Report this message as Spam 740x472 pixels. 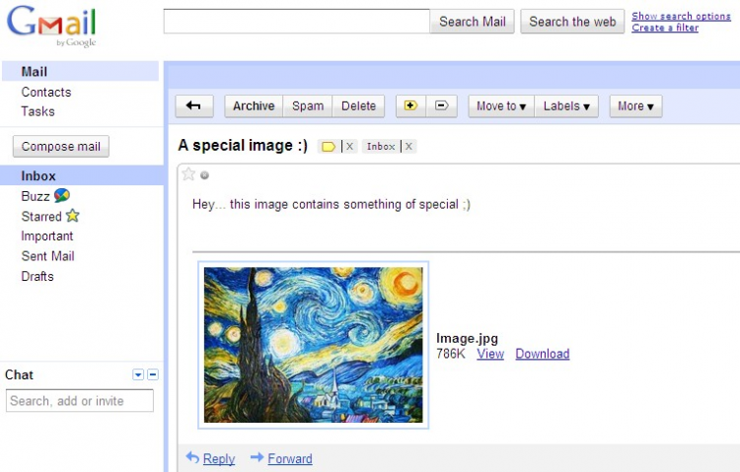(308, 106)
